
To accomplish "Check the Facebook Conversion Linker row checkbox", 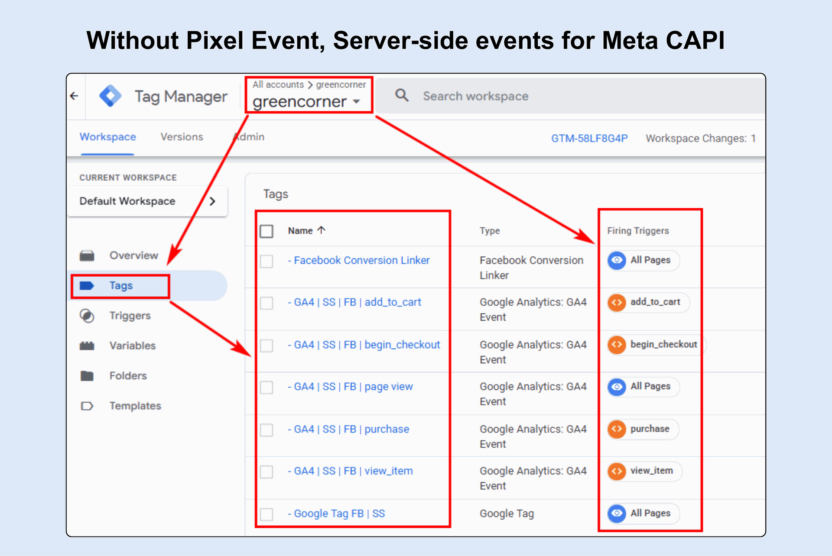I will click(266, 261).
